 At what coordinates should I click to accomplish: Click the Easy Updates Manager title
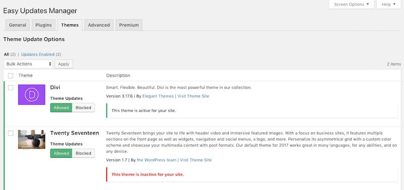pos(40,11)
